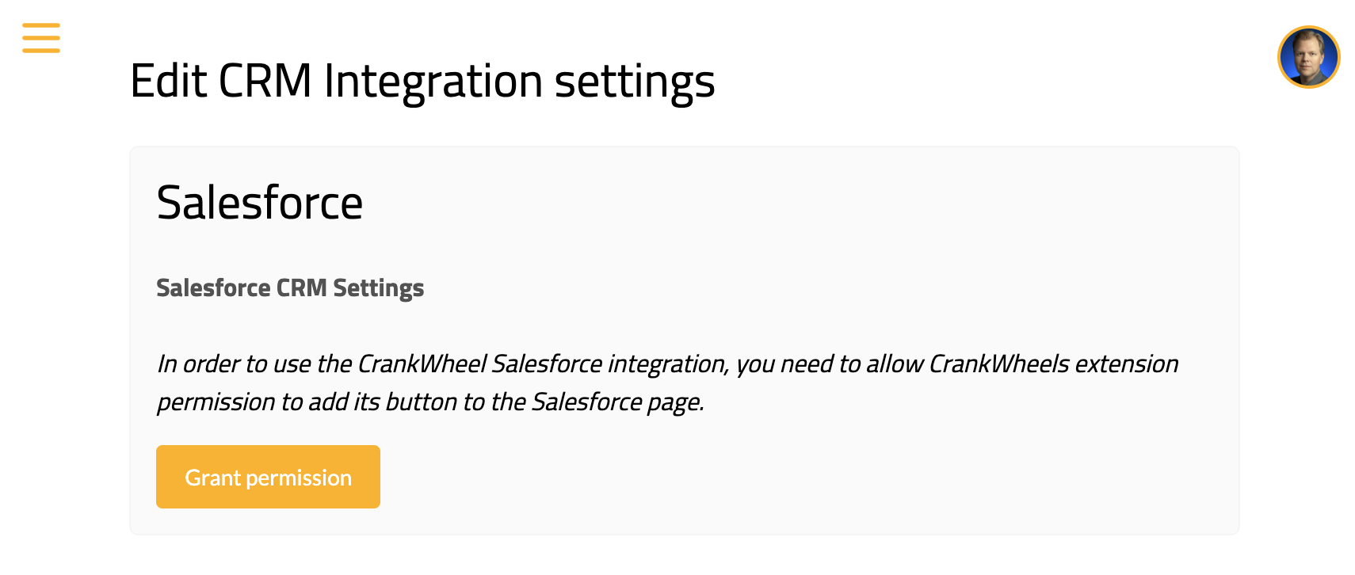Click "CrankWheels" before the word "extension"

[998, 364]
